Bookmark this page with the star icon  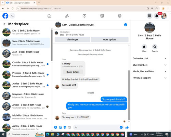click(157, 9)
